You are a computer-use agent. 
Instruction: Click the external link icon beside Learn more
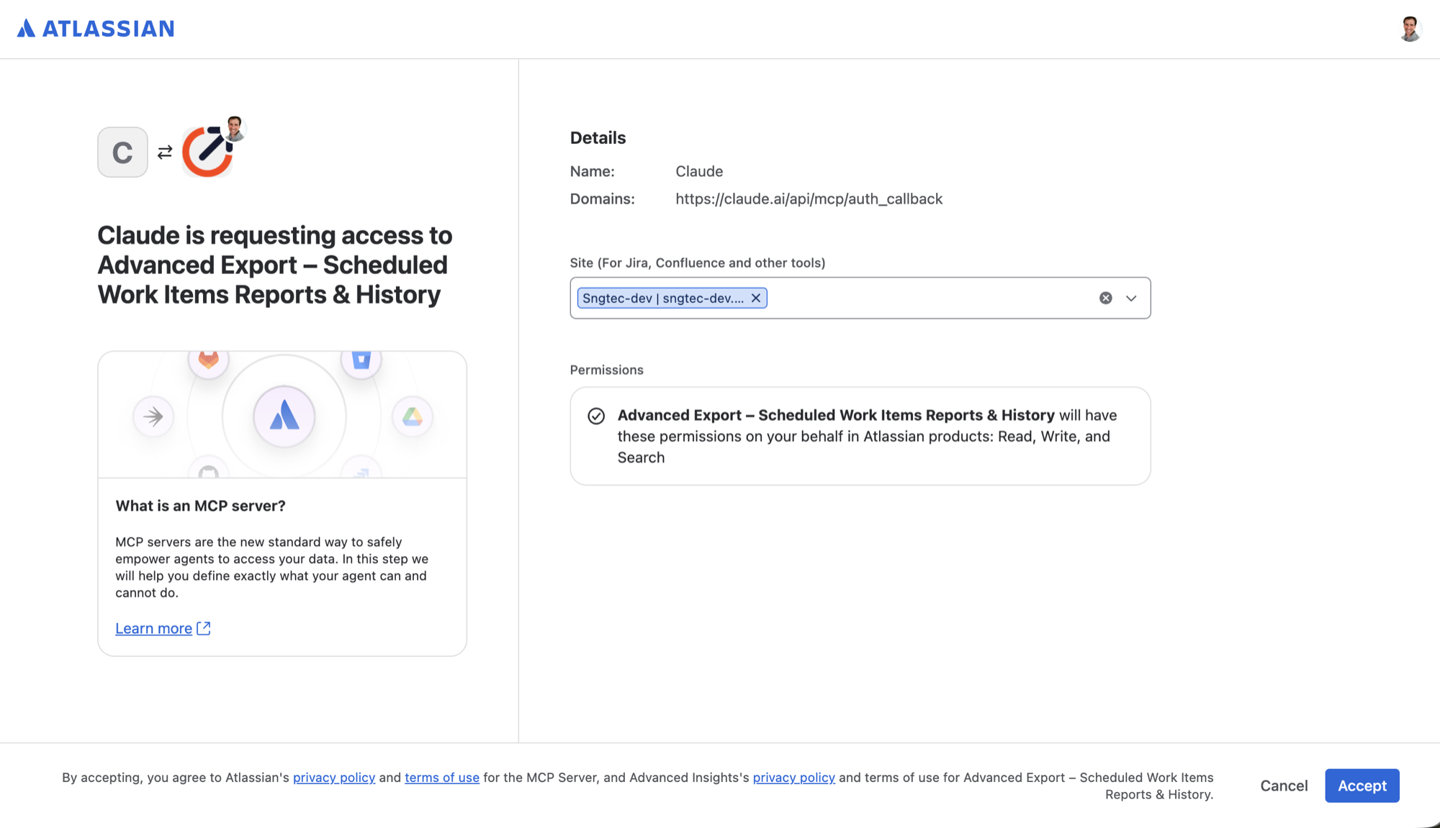click(204, 628)
